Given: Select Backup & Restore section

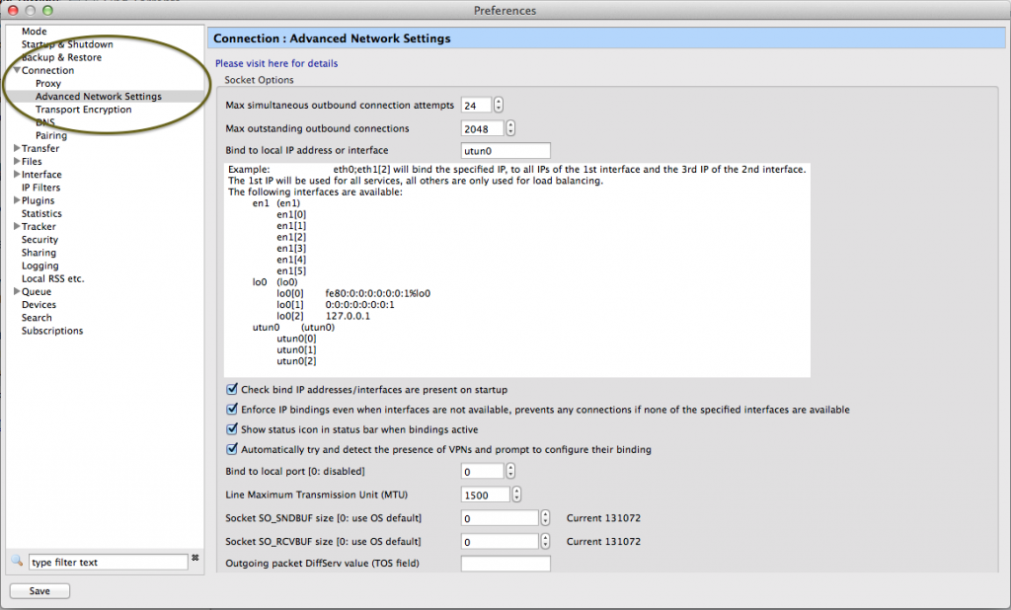Looking at the screenshot, I should [61, 56].
